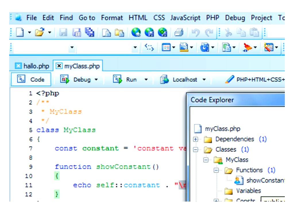
Task: Open the Format menu
Action: [112, 18]
